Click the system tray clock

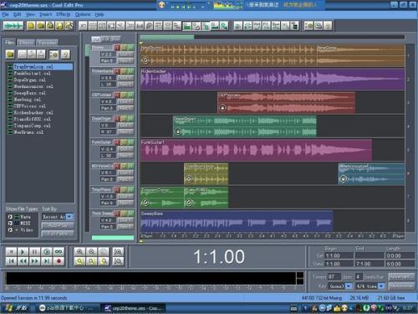(x=407, y=308)
